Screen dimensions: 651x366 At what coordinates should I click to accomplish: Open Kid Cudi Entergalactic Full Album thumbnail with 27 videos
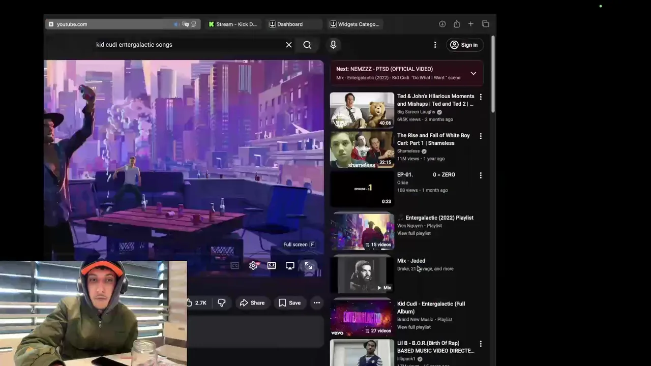[x=362, y=318]
